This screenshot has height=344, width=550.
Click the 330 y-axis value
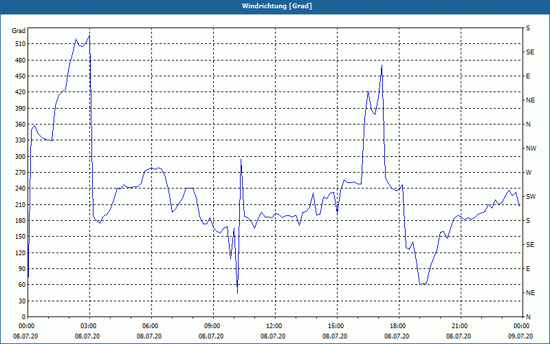coord(21,140)
